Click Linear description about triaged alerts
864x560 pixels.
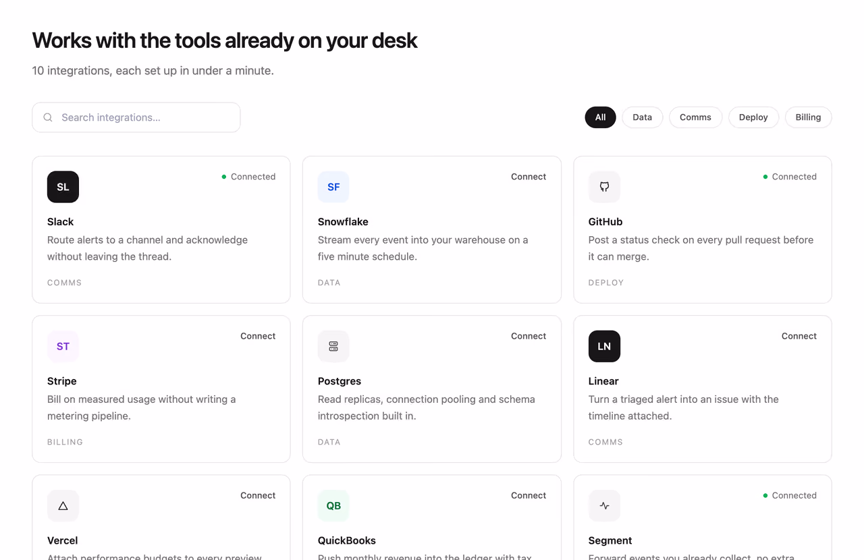[684, 408]
